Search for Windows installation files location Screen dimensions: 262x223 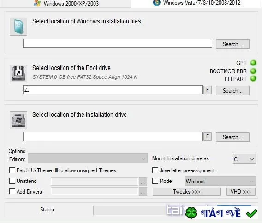tap(232, 44)
